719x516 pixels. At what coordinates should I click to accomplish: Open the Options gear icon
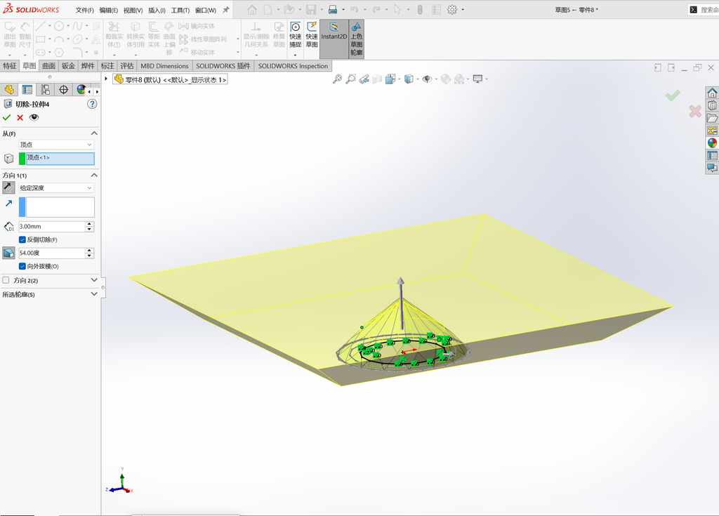tap(452, 10)
